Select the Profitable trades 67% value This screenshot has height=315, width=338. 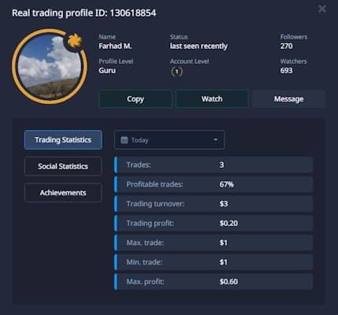226,184
